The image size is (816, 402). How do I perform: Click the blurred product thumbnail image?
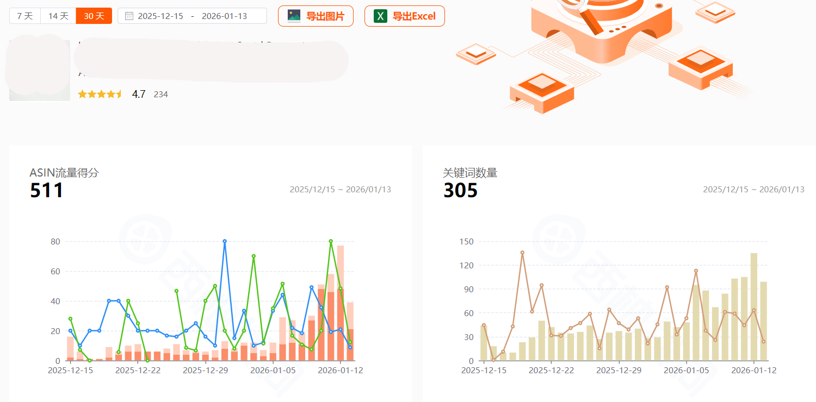point(39,71)
